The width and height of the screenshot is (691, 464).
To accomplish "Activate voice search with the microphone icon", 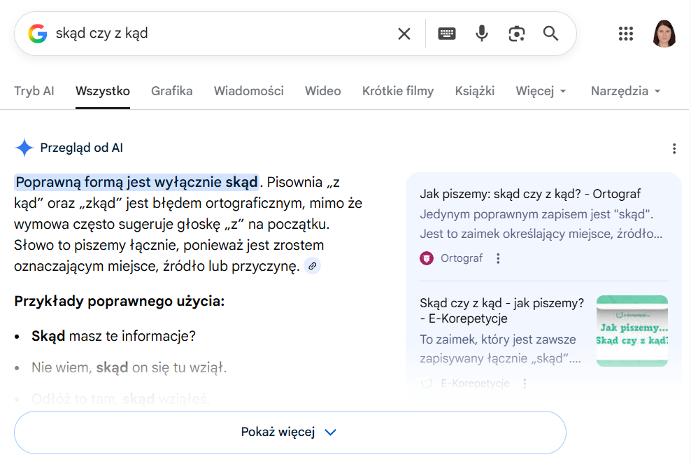I will pos(481,33).
